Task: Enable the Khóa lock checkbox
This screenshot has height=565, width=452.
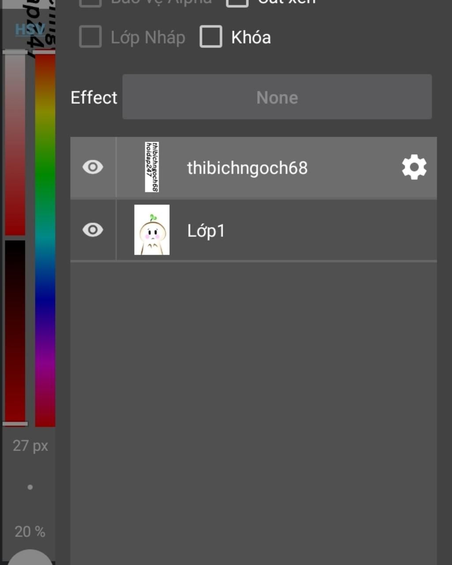Action: pos(211,37)
